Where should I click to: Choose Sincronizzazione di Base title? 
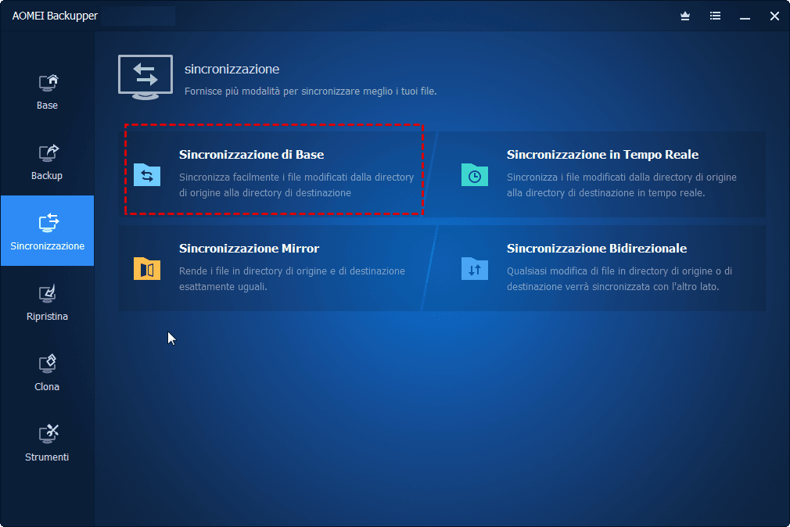(x=251, y=155)
